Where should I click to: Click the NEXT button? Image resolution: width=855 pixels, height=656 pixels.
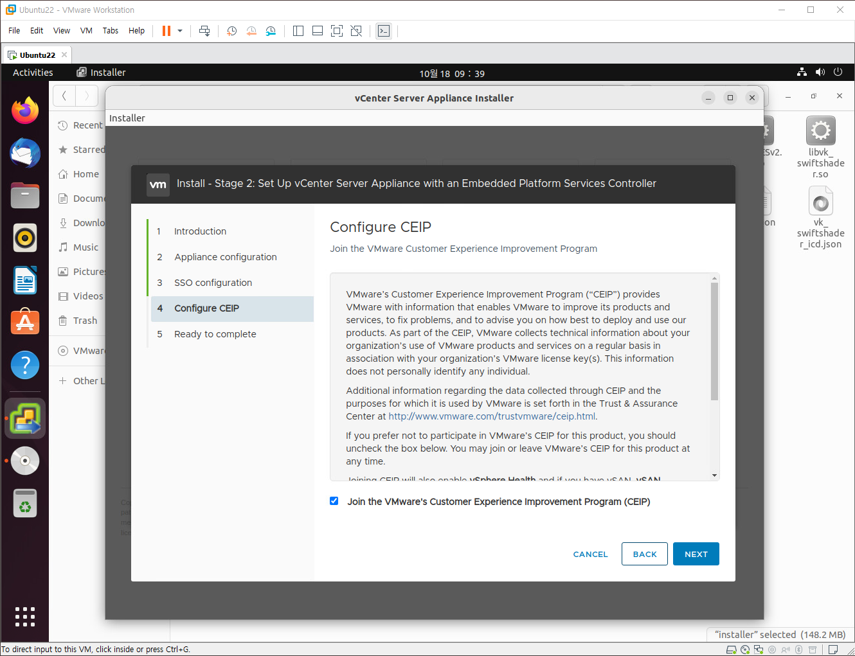pyautogui.click(x=696, y=554)
